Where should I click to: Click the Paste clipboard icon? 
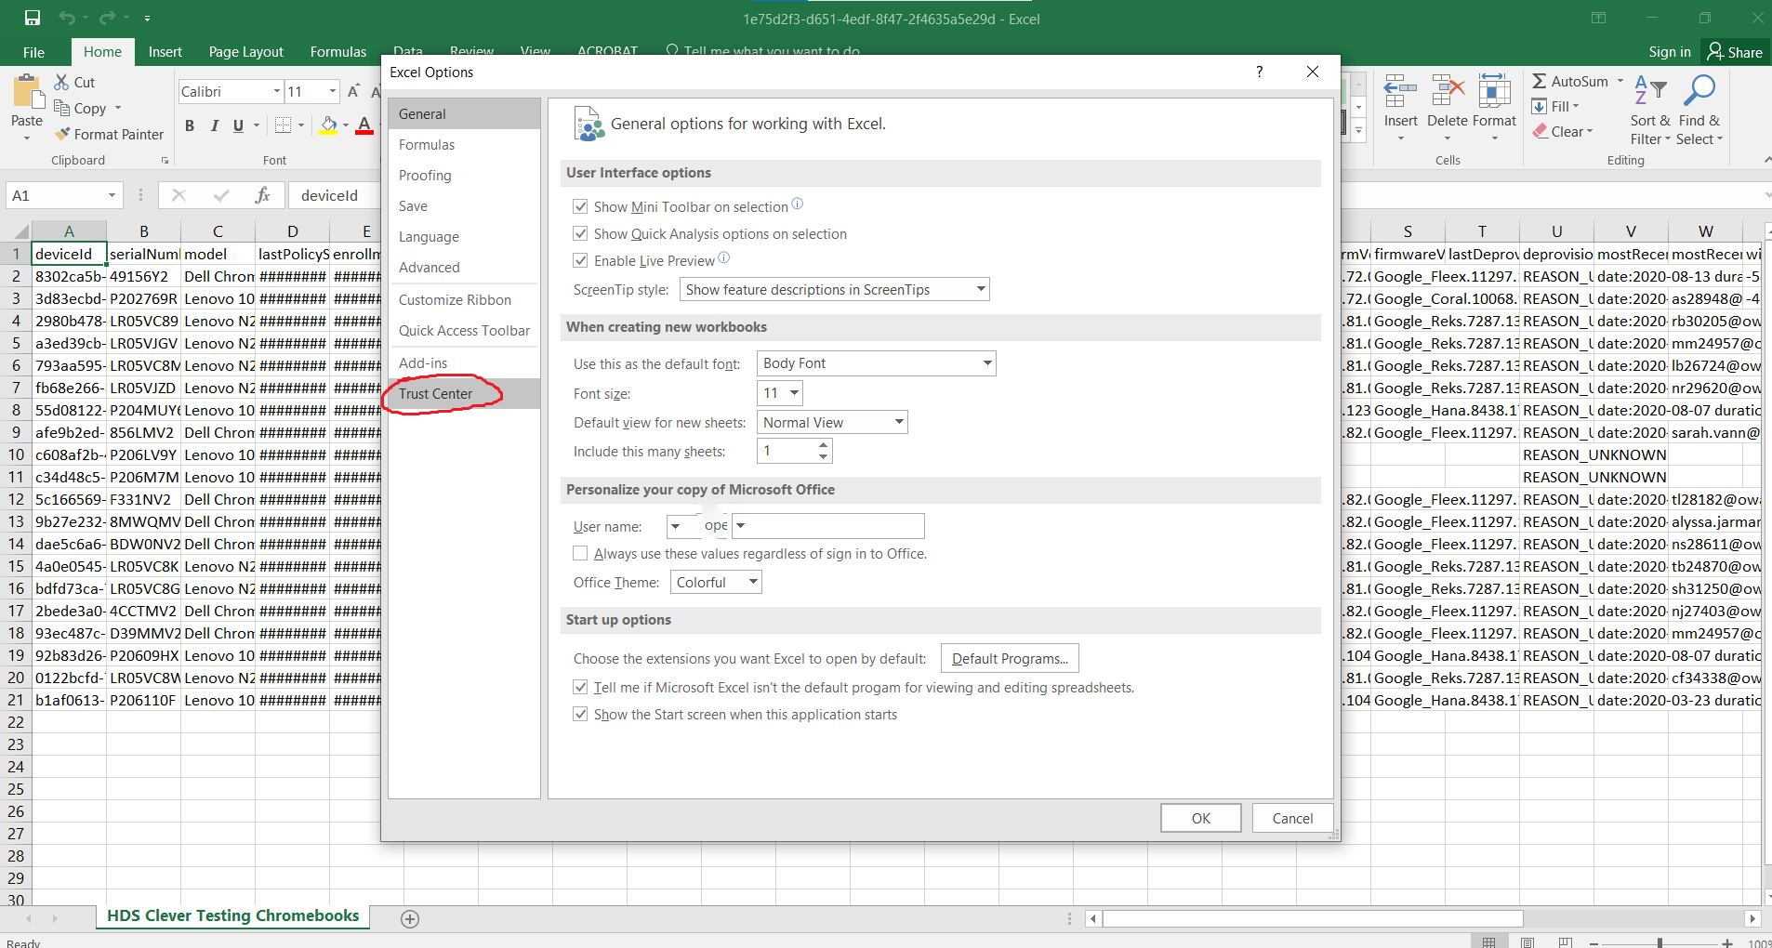coord(28,92)
